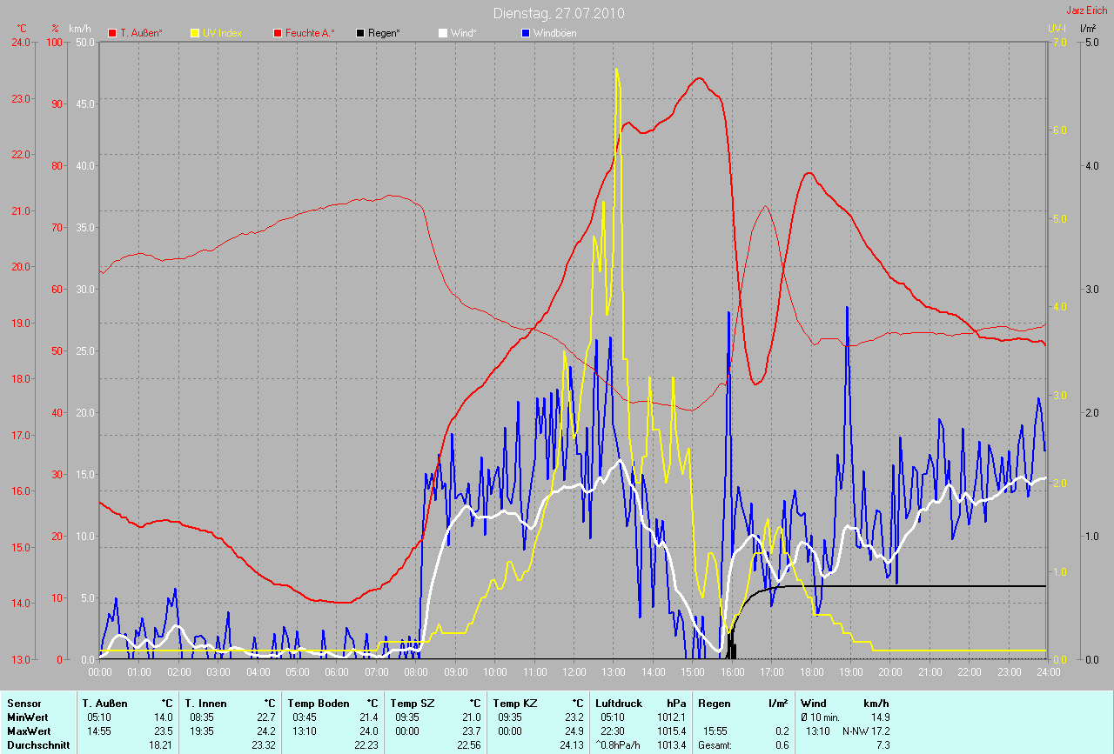Click the "T. Innen" column header
This screenshot has width=1114, height=754.
[206, 704]
